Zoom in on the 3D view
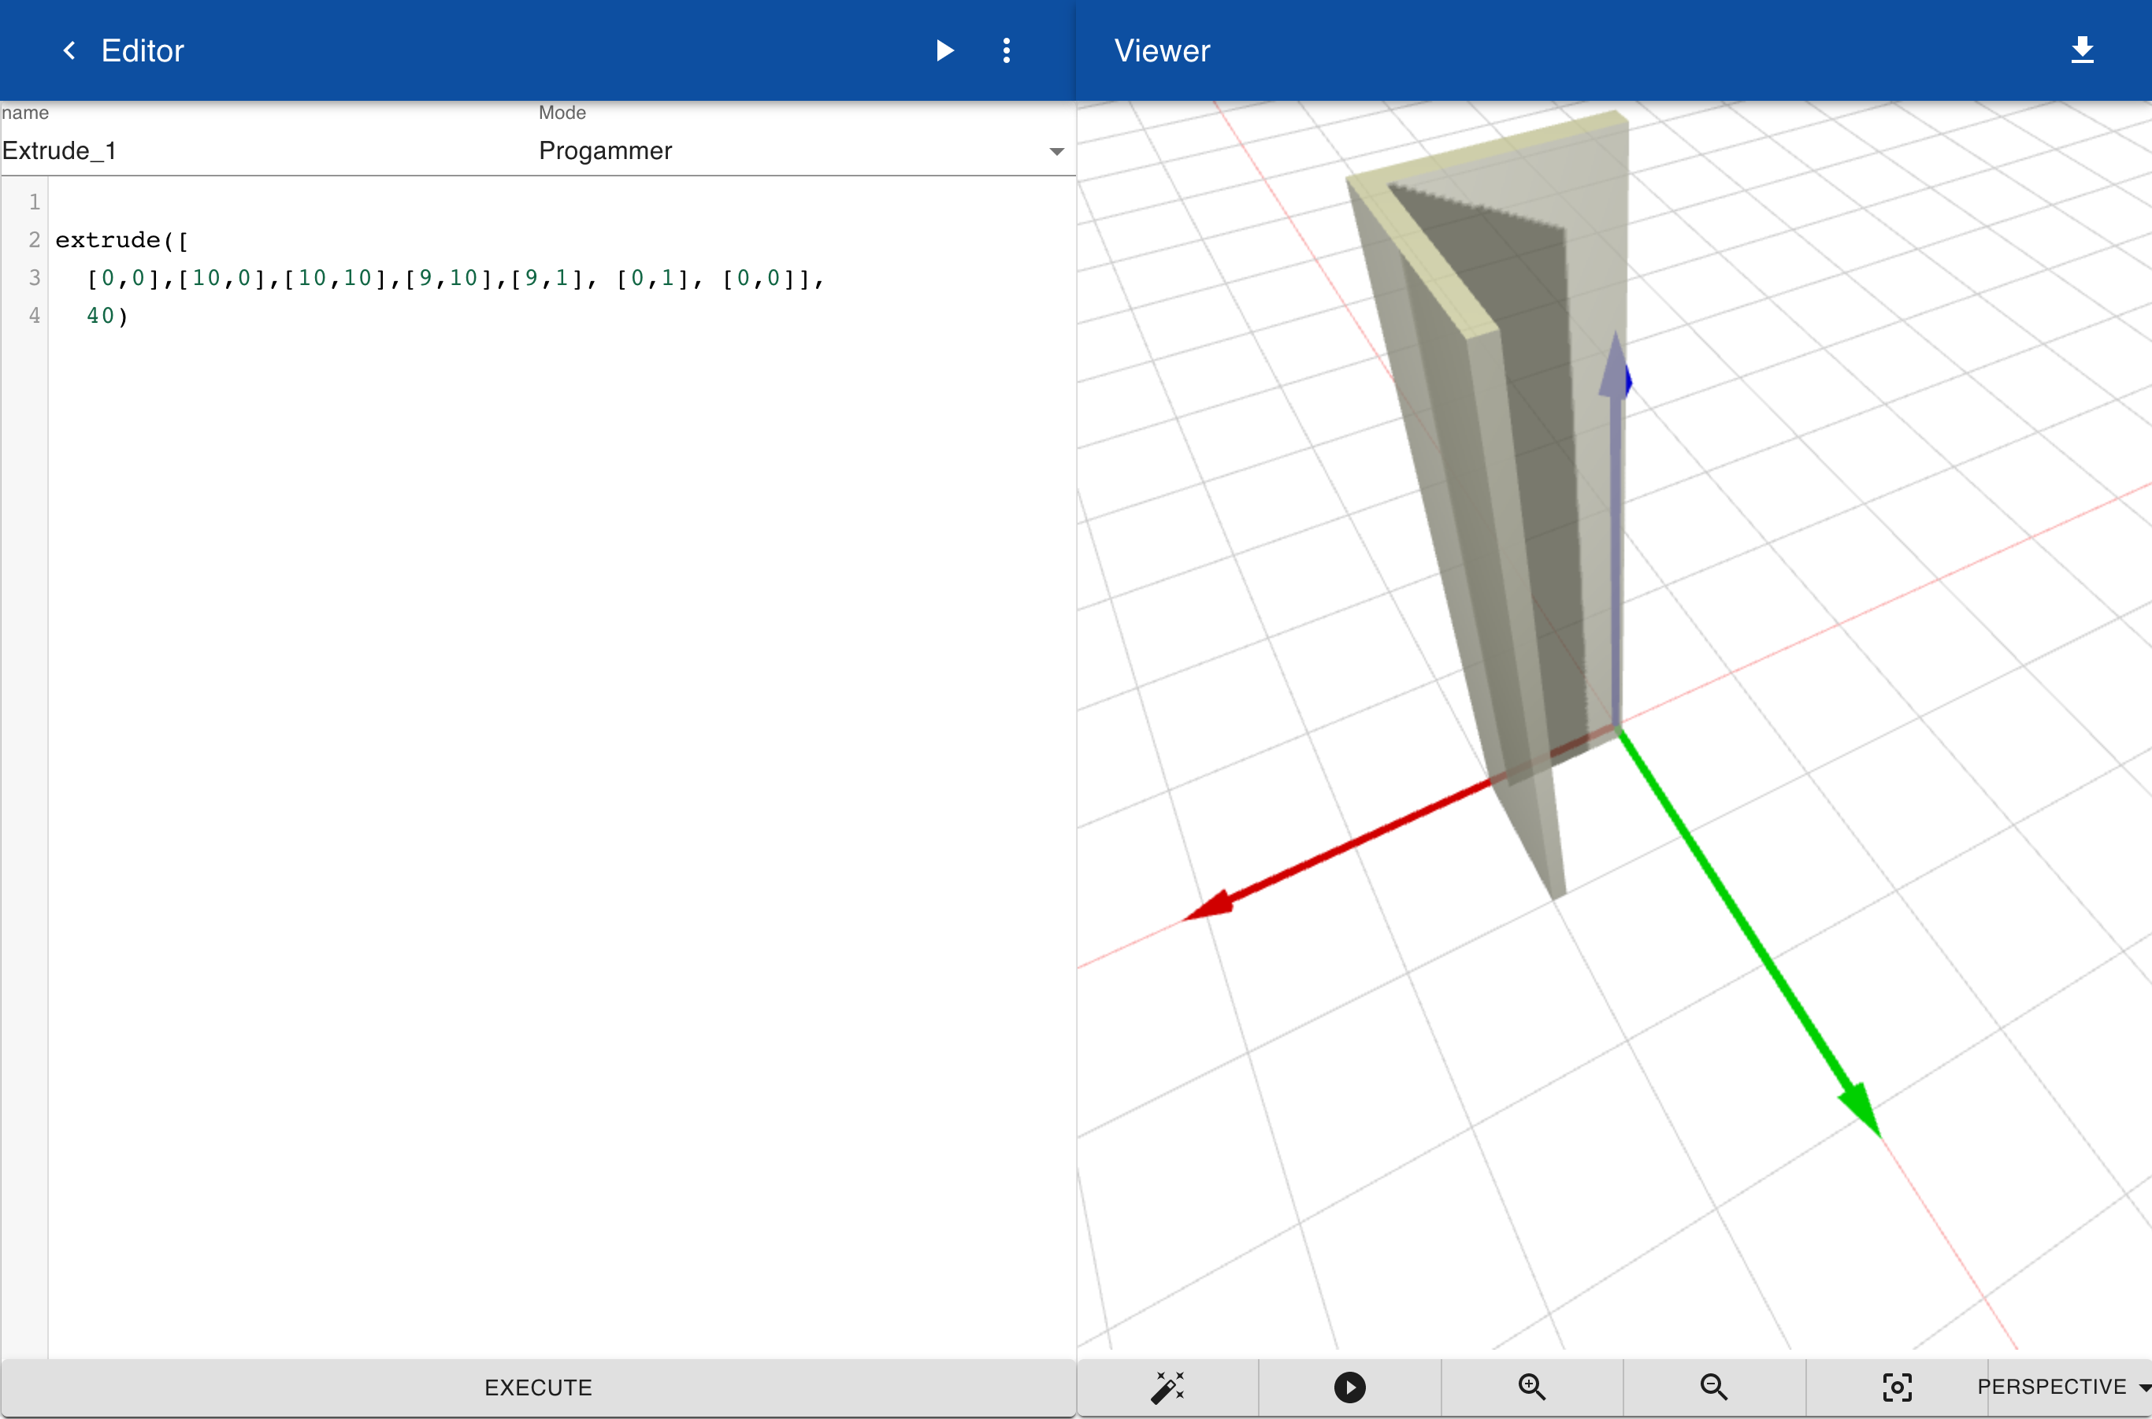 click(x=1532, y=1387)
